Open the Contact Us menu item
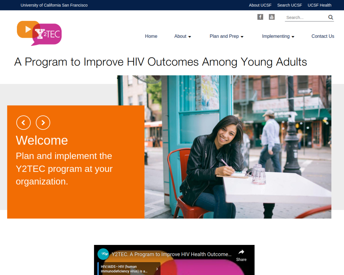 (323, 36)
